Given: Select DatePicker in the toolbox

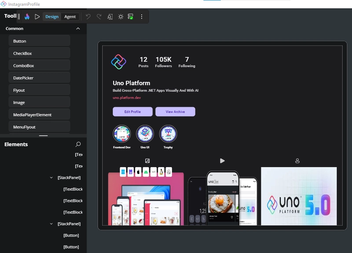Looking at the screenshot, I should [x=39, y=78].
